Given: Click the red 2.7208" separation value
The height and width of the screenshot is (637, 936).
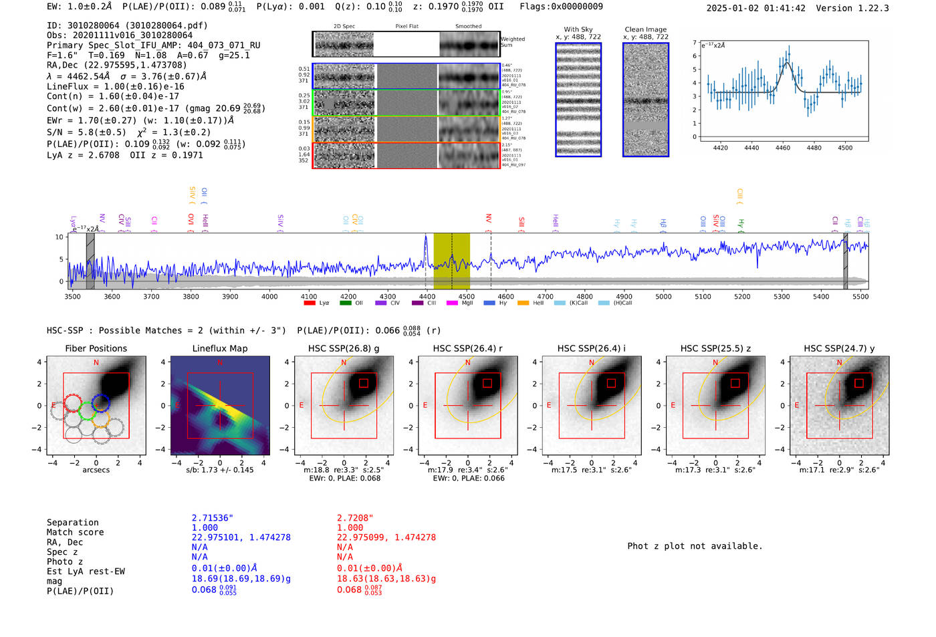Looking at the screenshot, I should pyautogui.click(x=355, y=518).
